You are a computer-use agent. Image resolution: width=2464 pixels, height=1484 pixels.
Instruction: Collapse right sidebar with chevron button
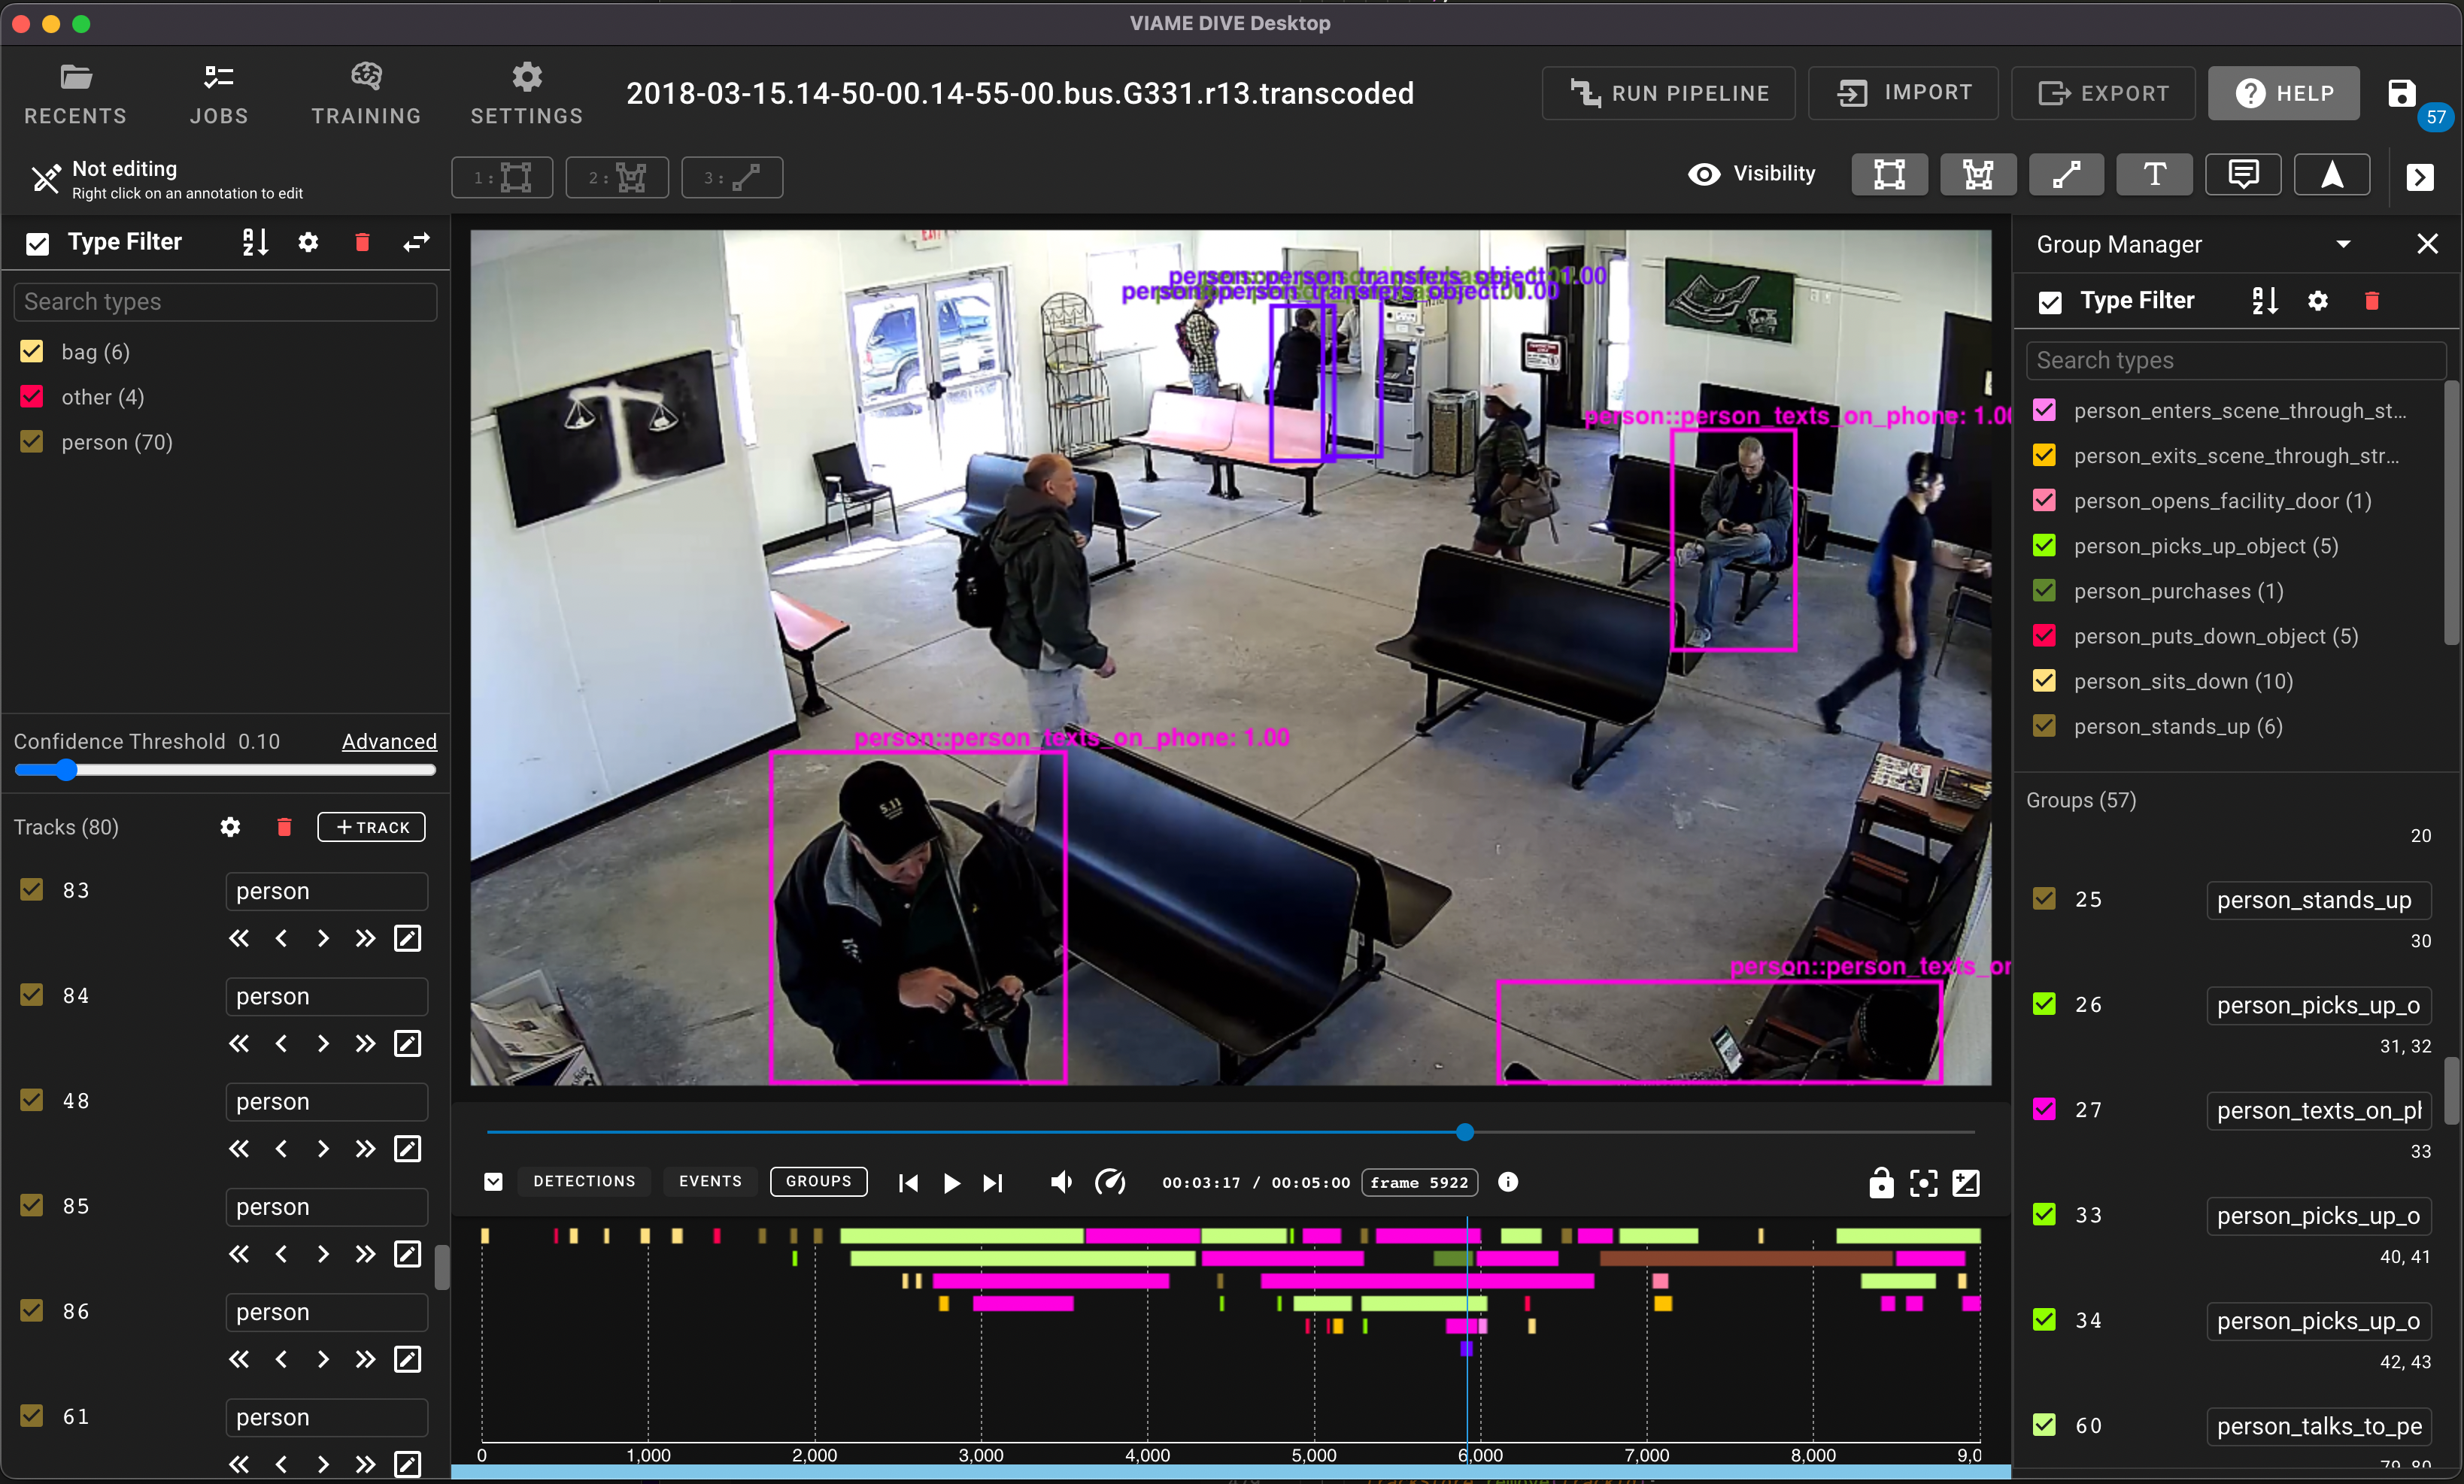coord(2419,177)
